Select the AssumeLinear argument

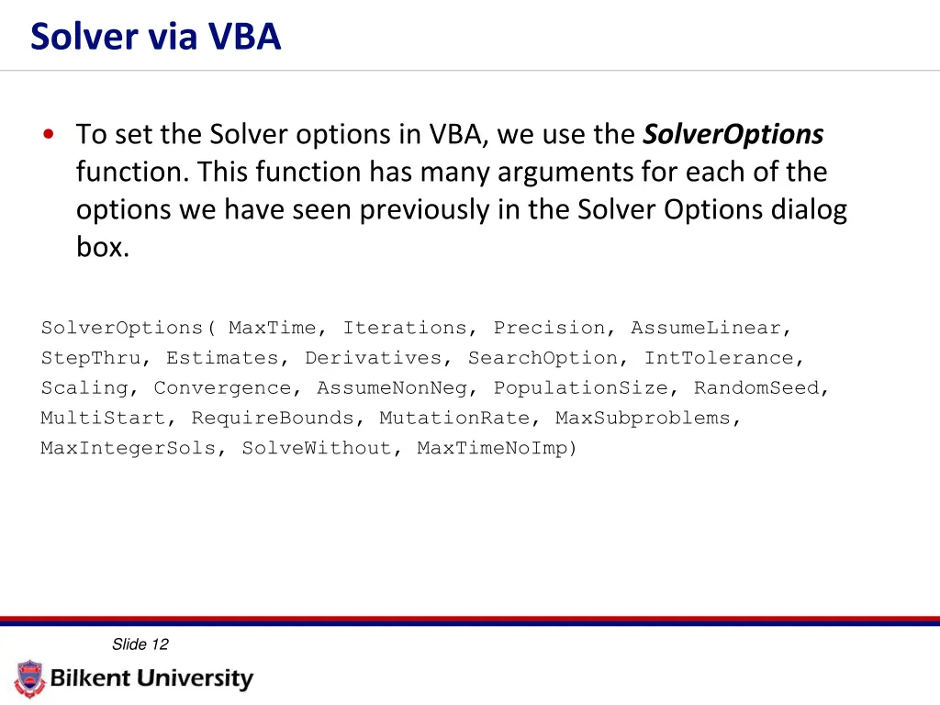pos(705,328)
